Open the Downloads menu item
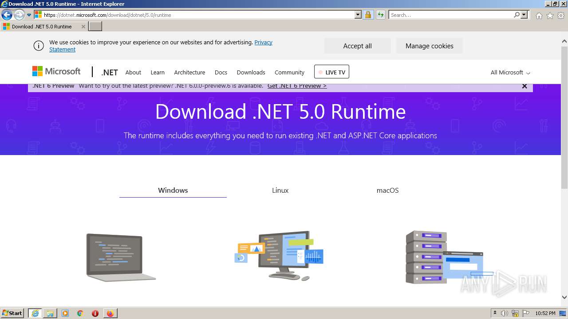 click(251, 72)
